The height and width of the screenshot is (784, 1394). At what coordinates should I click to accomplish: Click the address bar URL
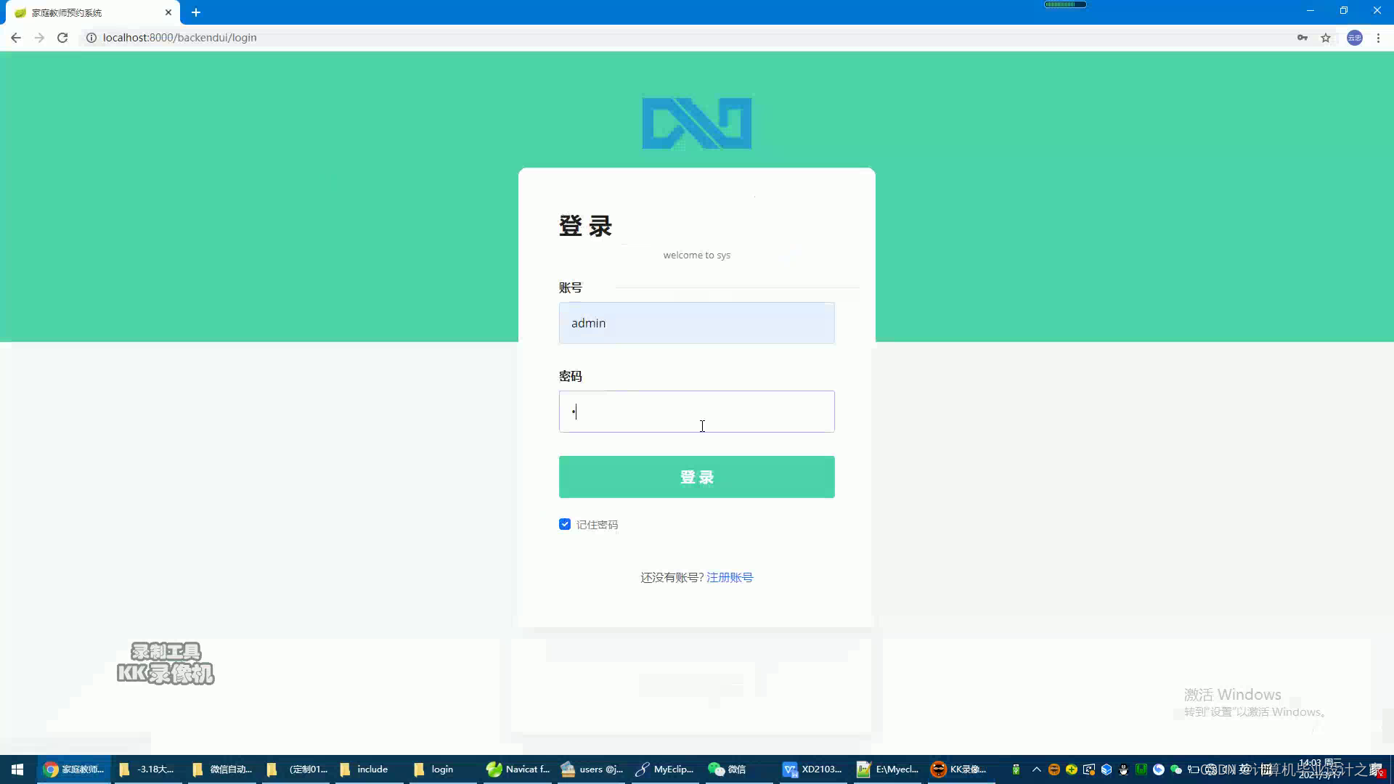point(180,38)
